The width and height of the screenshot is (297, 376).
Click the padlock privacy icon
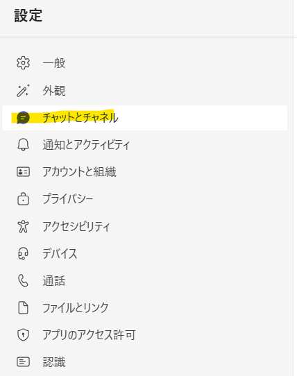pos(24,199)
